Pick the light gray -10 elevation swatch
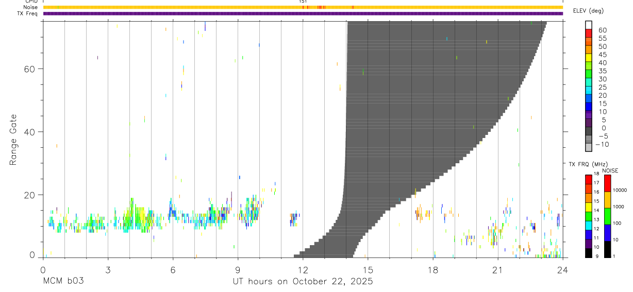 pos(589,147)
